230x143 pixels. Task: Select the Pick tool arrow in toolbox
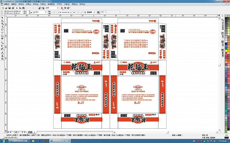[2, 18]
